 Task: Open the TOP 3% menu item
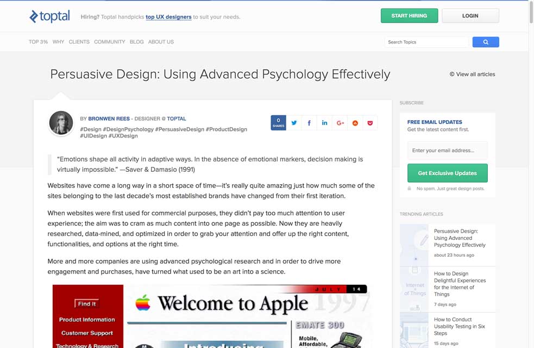pos(38,42)
